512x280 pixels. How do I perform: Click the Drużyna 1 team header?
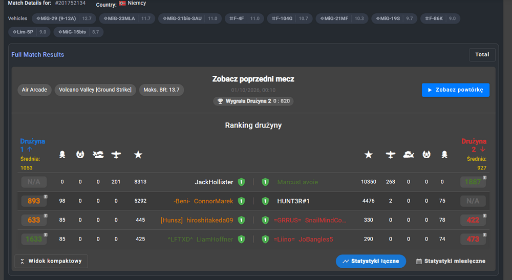coord(32,145)
